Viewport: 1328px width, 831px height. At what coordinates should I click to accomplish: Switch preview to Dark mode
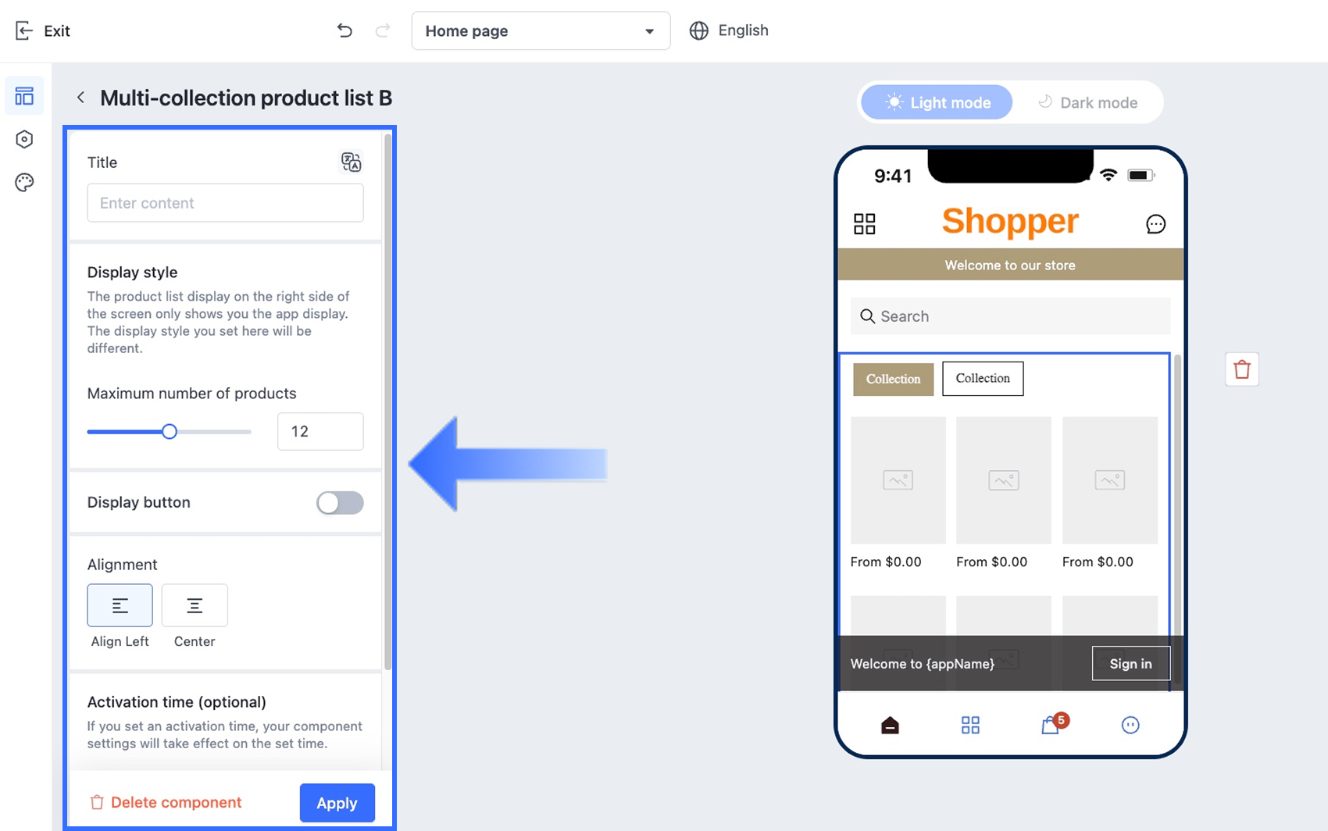[1087, 102]
